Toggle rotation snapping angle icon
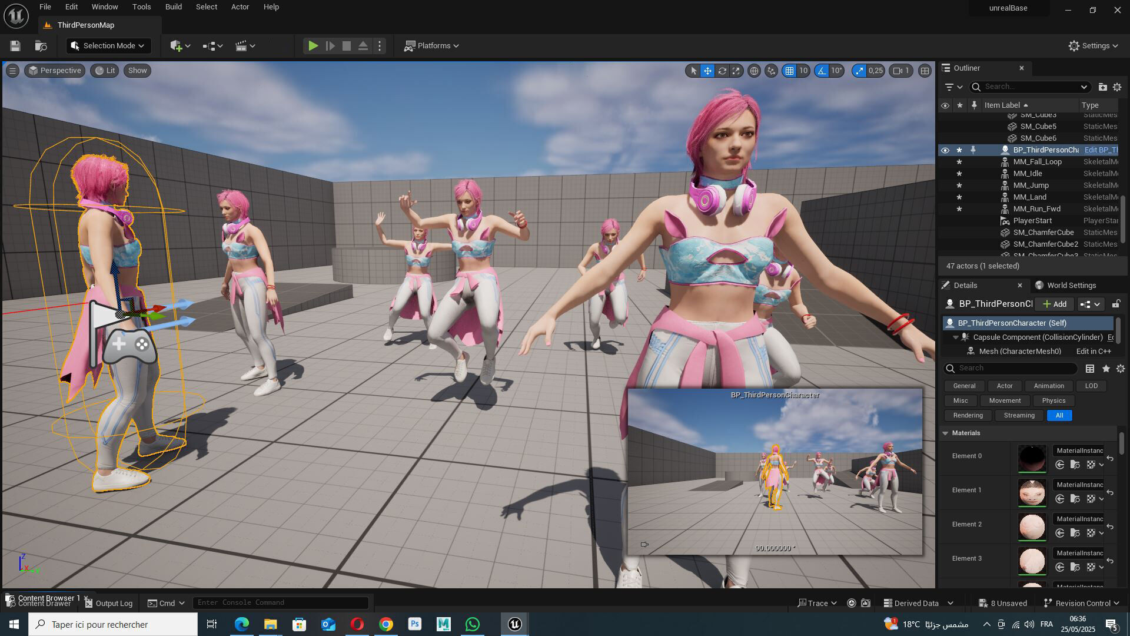 tap(822, 71)
